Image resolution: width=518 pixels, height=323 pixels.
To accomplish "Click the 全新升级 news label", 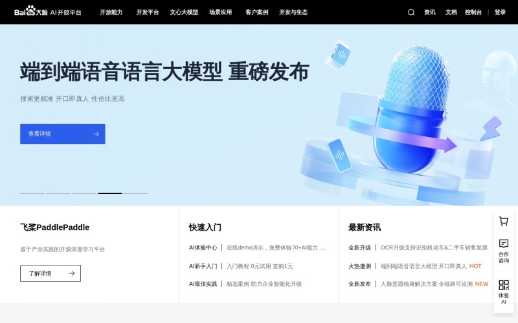I will 359,247.
